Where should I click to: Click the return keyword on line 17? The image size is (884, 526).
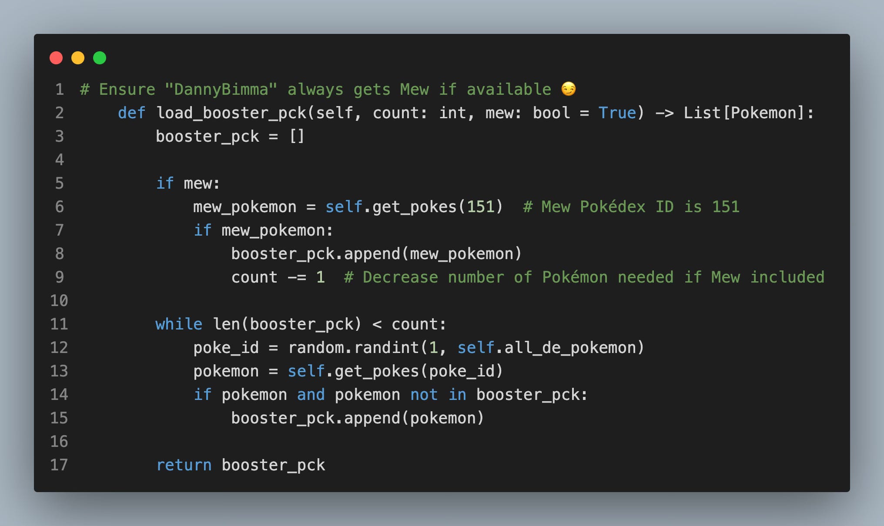pyautogui.click(x=184, y=465)
